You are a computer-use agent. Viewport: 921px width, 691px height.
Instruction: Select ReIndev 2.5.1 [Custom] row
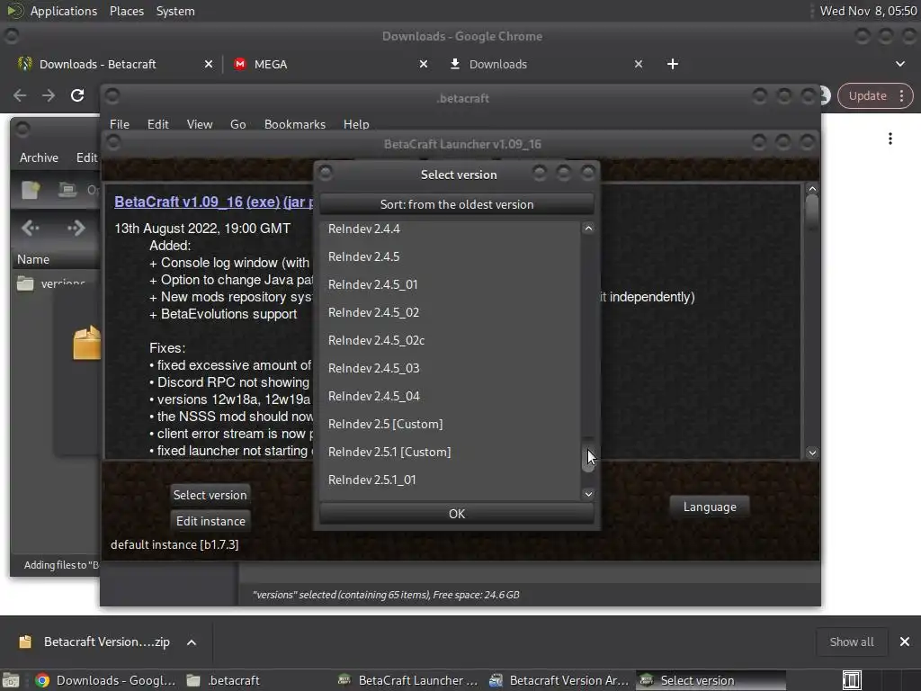coord(450,452)
